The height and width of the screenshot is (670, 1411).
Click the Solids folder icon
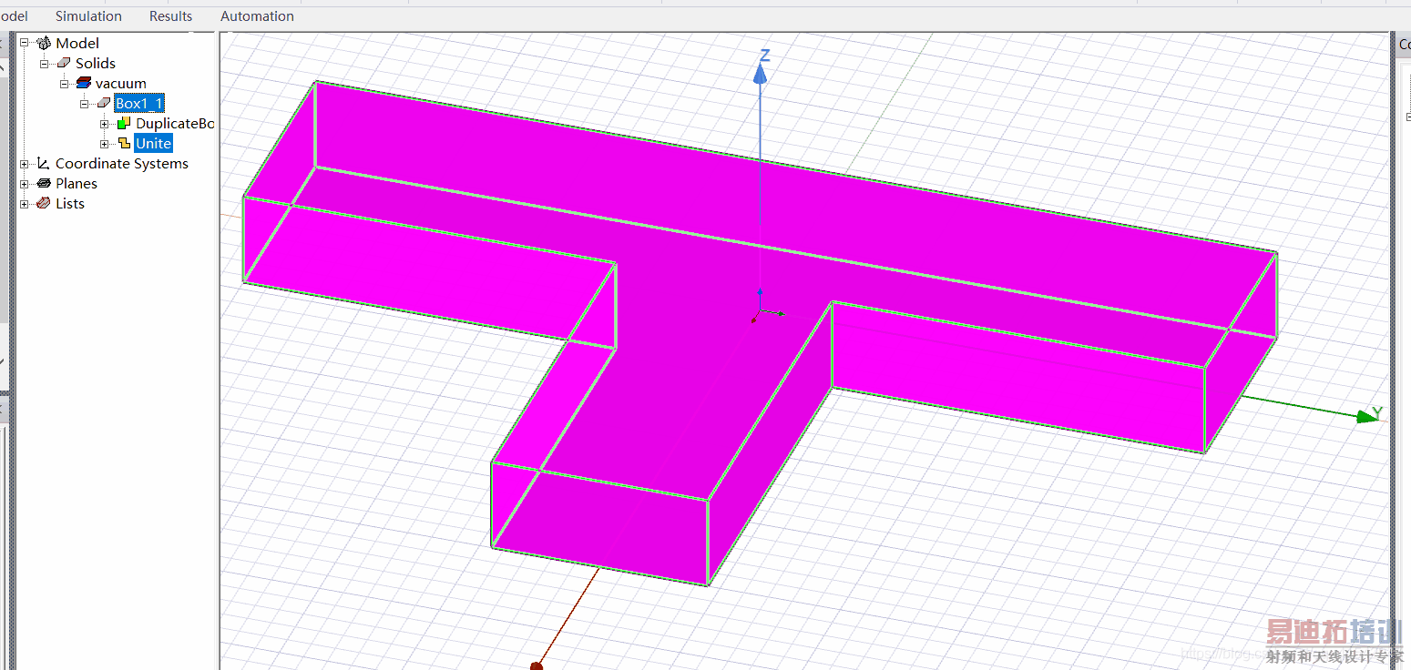[x=64, y=63]
